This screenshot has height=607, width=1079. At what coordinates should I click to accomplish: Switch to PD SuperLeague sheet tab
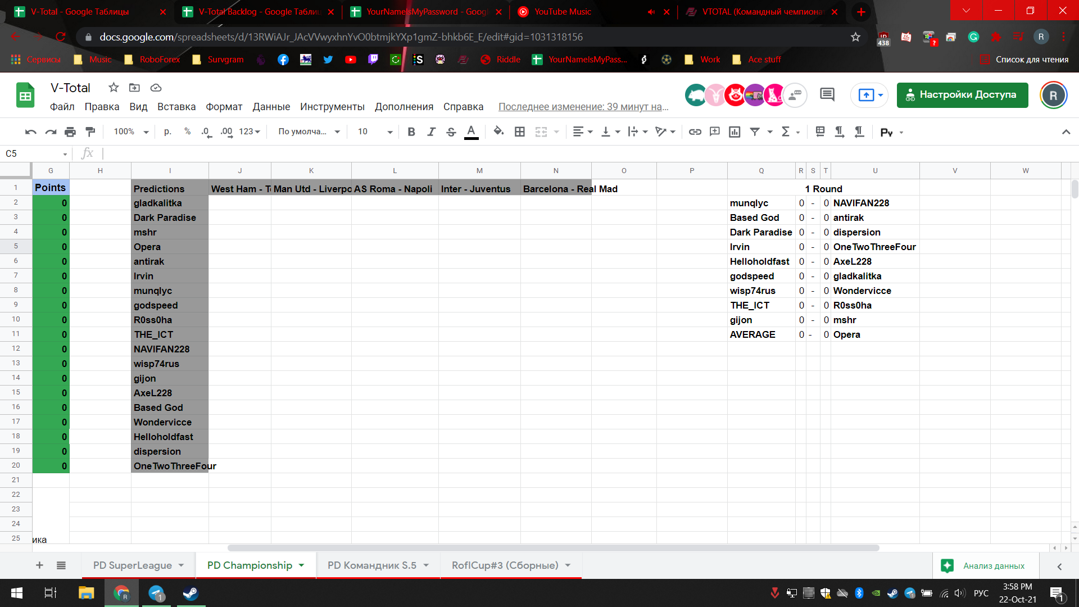133,565
